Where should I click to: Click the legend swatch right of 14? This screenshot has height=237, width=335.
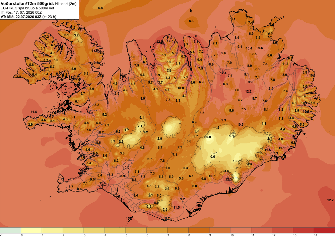[324, 230]
